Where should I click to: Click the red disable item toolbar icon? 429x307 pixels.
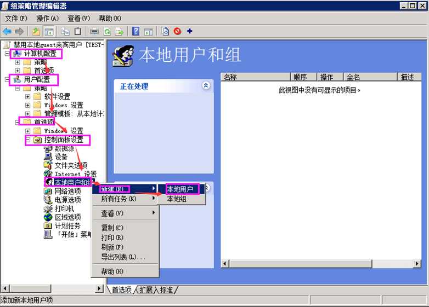click(178, 31)
